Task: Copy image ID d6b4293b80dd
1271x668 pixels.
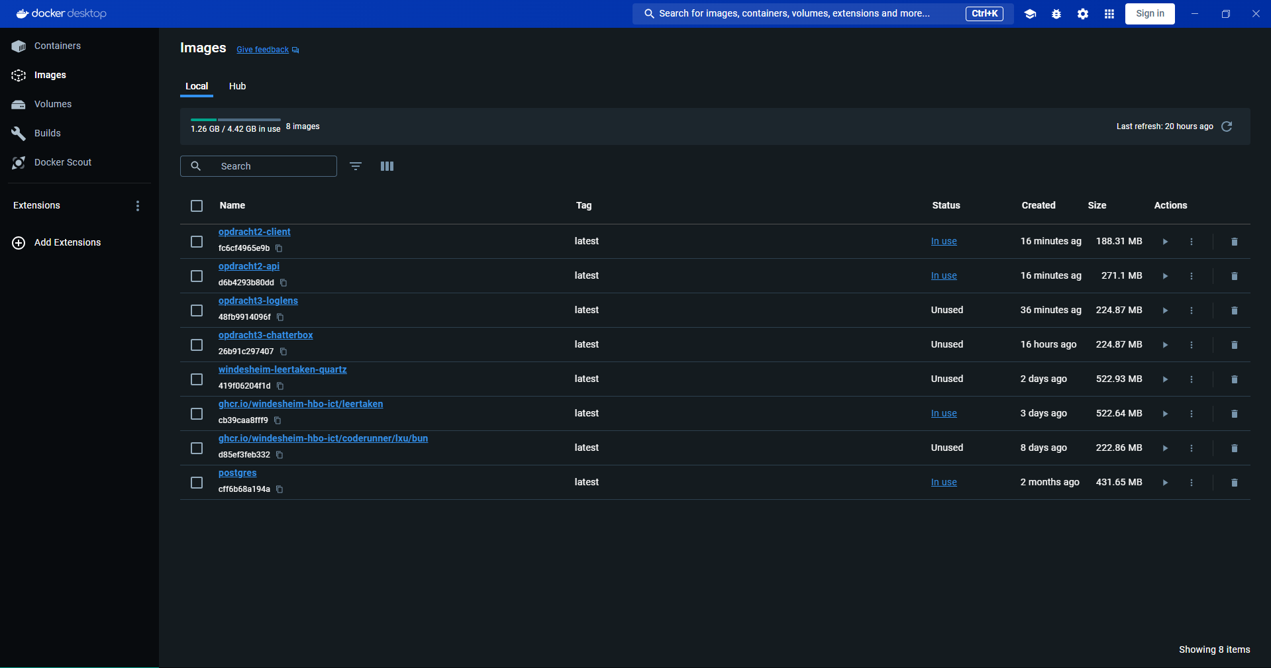Action: point(283,283)
